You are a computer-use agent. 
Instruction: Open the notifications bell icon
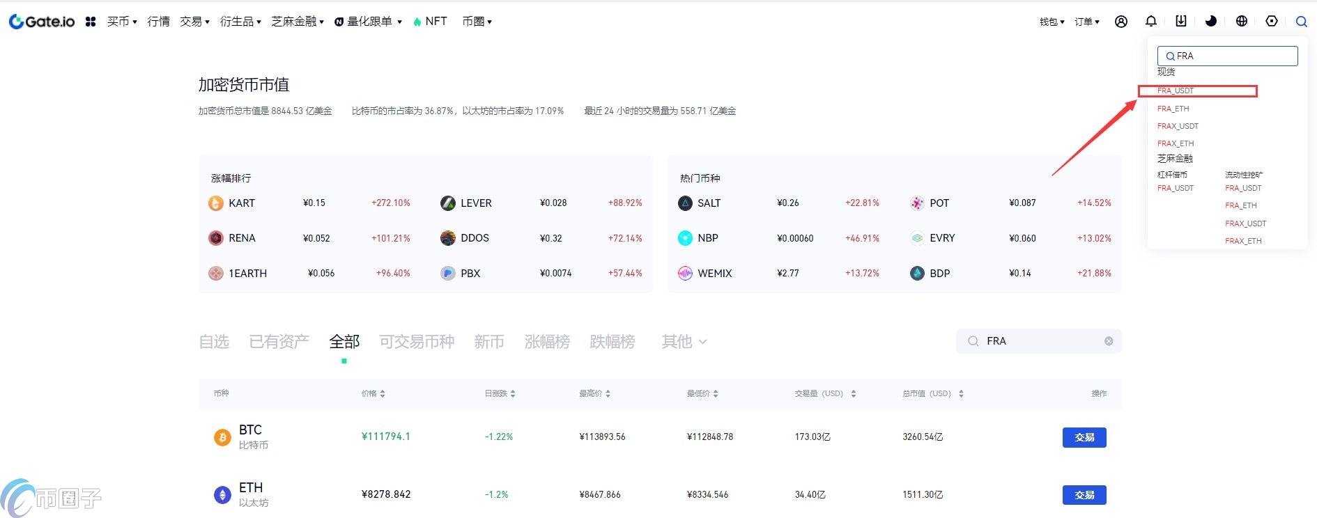[x=1151, y=22]
